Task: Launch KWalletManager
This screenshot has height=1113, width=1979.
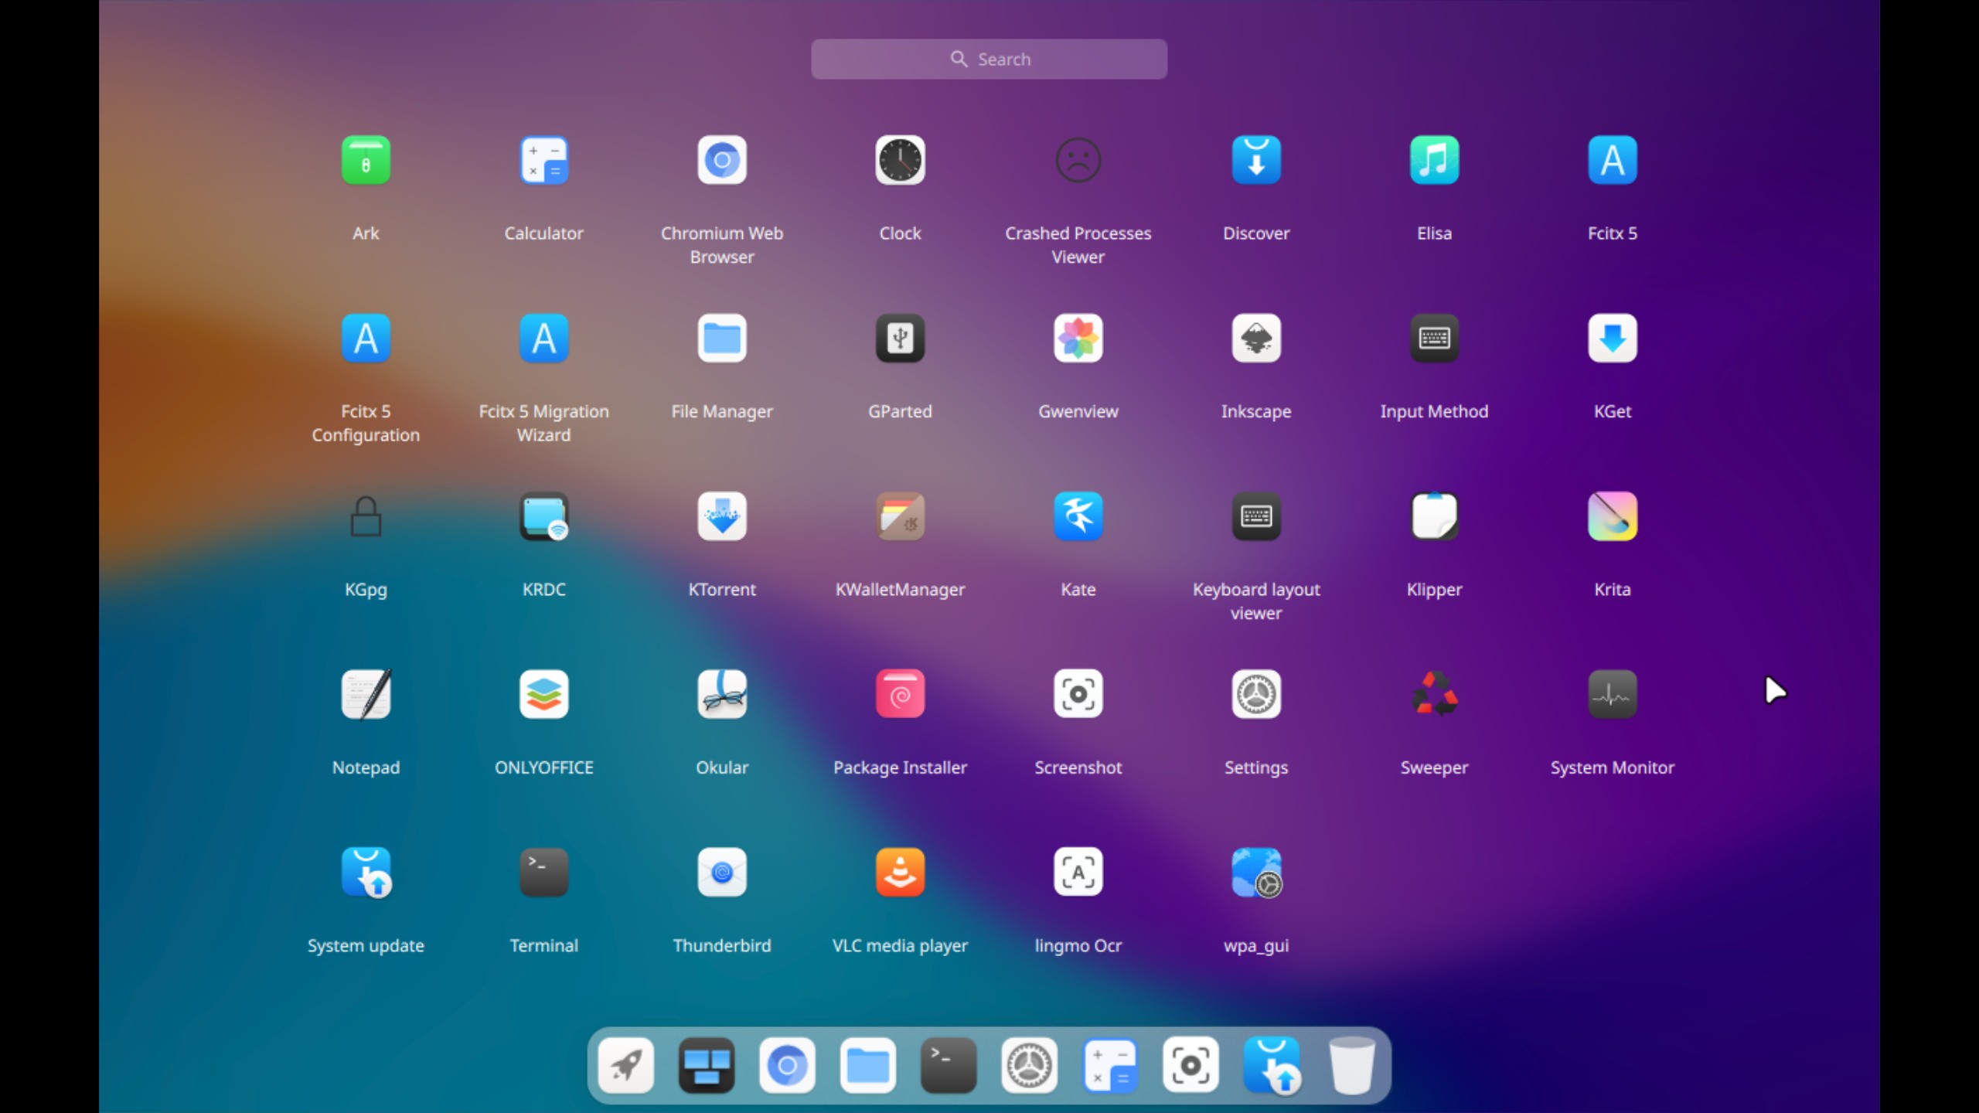Action: tap(900, 516)
